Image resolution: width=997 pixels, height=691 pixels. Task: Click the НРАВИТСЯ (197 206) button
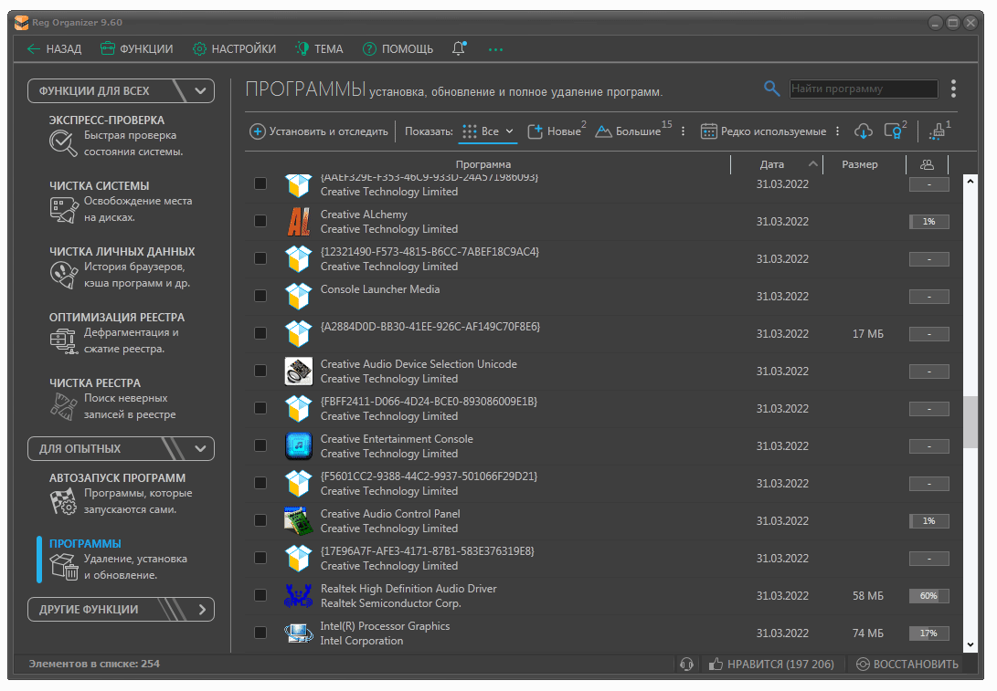[x=771, y=664]
